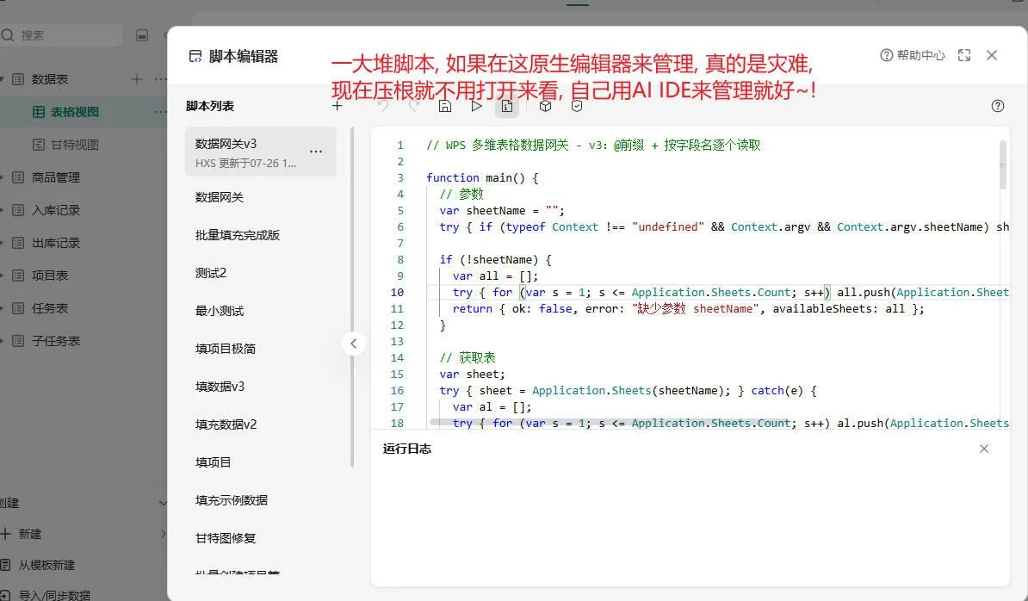This screenshot has height=601, width=1028.
Task: Collapse the script list panel arrow
Action: pos(353,343)
